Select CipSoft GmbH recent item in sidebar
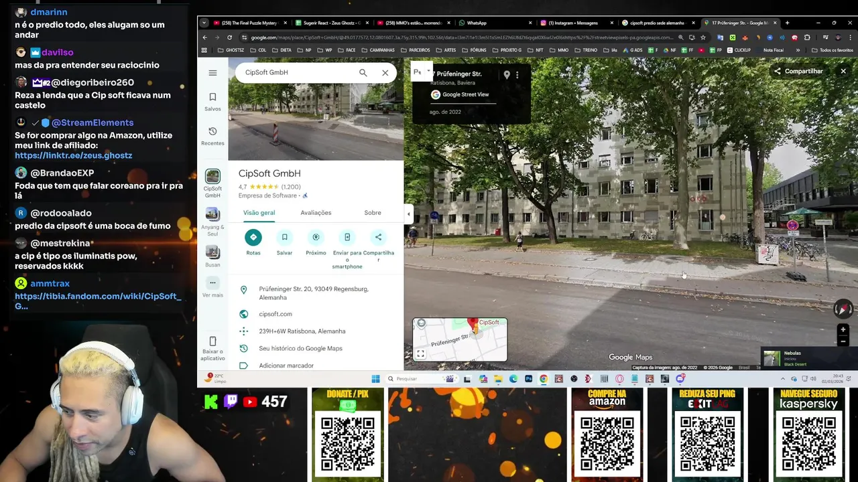The width and height of the screenshot is (858, 482). tap(212, 183)
